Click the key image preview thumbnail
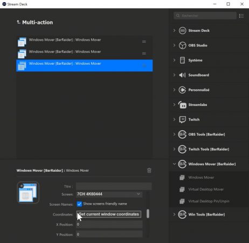This screenshot has width=249, height=243. point(28,192)
